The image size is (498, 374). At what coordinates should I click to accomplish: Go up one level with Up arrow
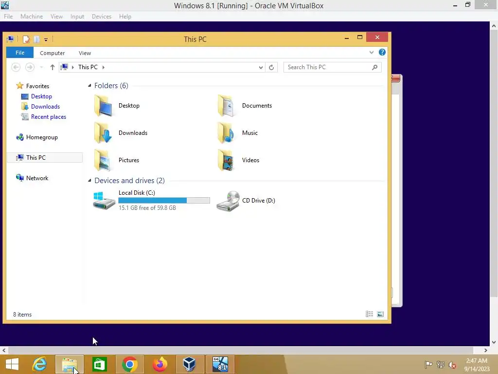point(53,67)
